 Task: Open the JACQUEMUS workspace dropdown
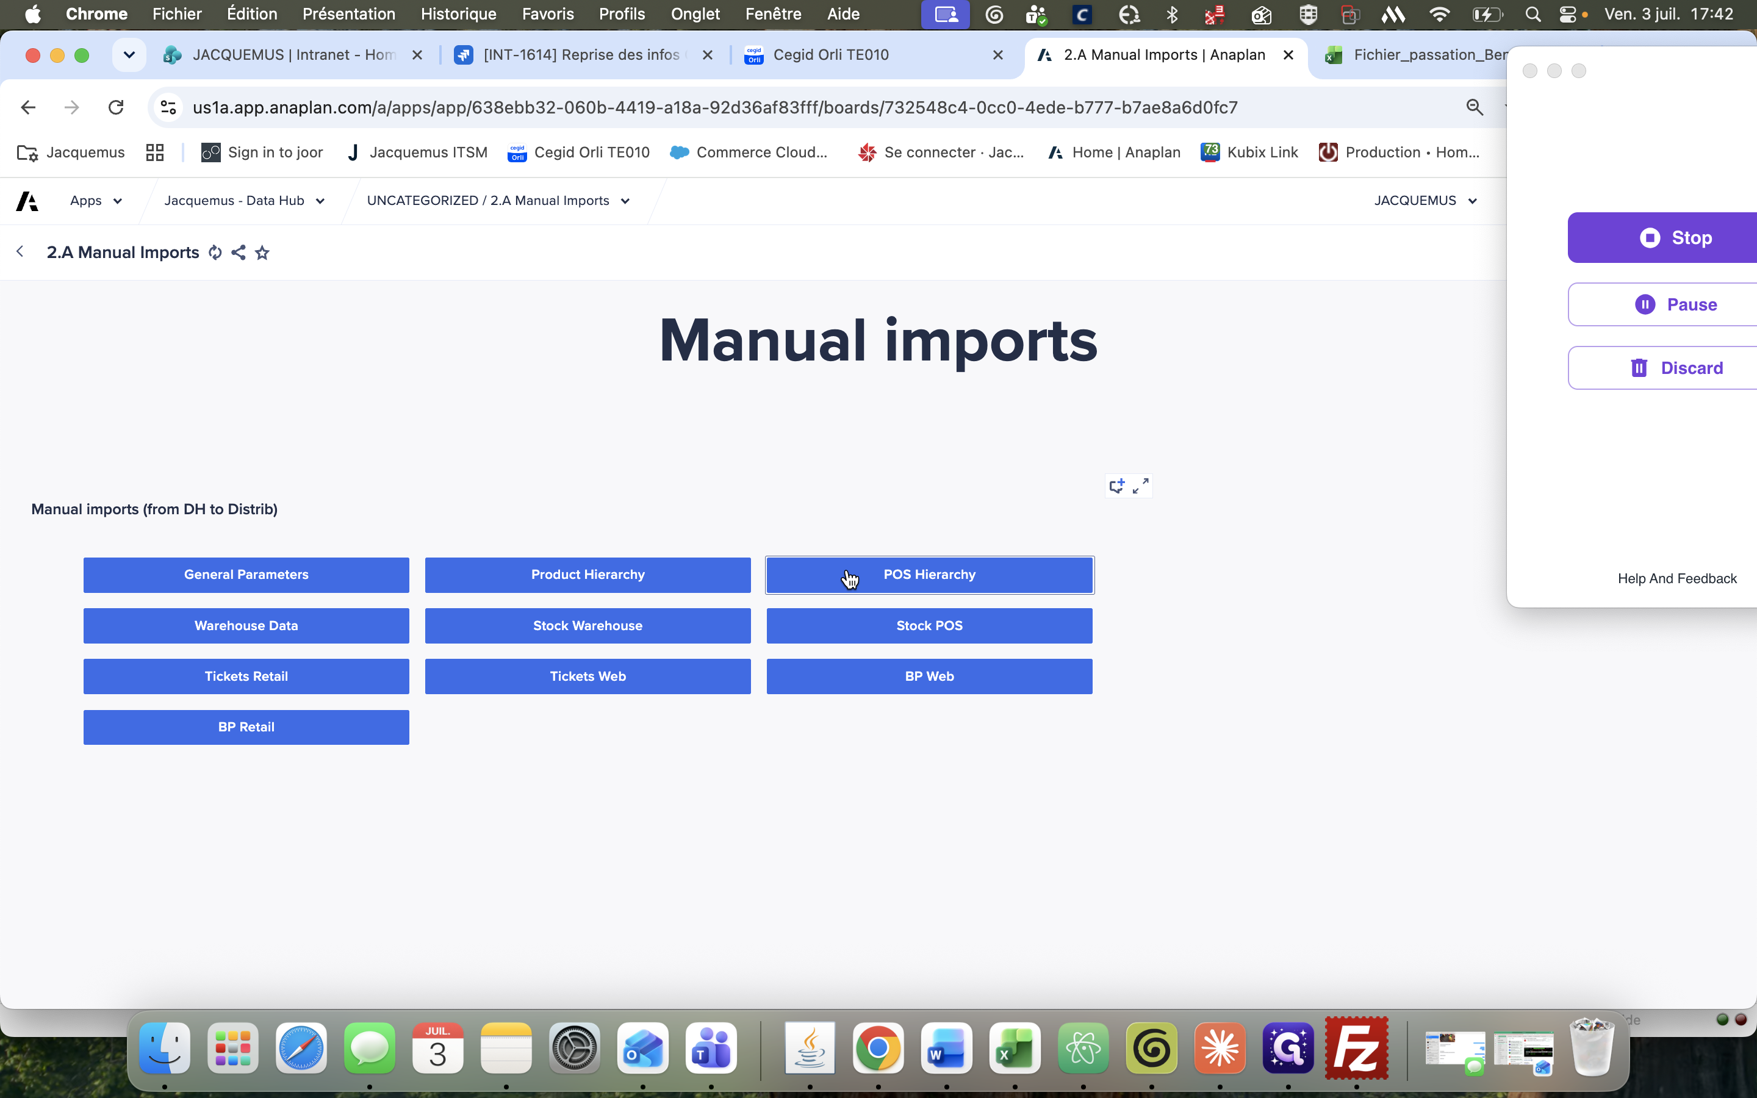pyautogui.click(x=1425, y=201)
